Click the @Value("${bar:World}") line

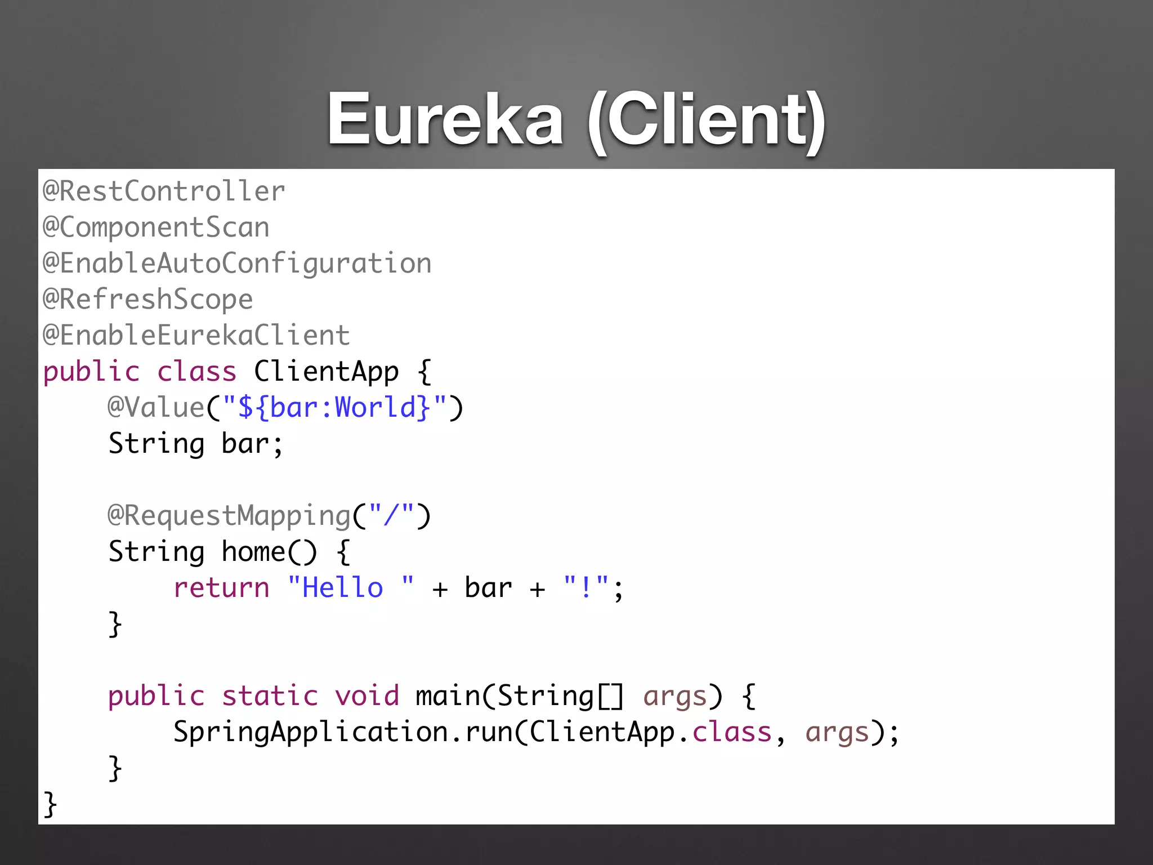coord(286,408)
